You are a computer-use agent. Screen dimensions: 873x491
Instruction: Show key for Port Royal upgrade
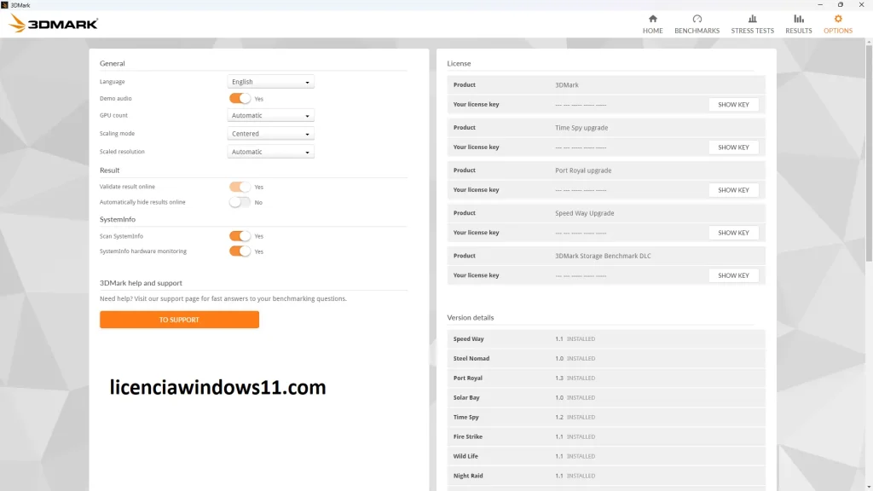click(x=733, y=190)
